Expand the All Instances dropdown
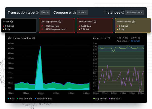 click(135, 12)
